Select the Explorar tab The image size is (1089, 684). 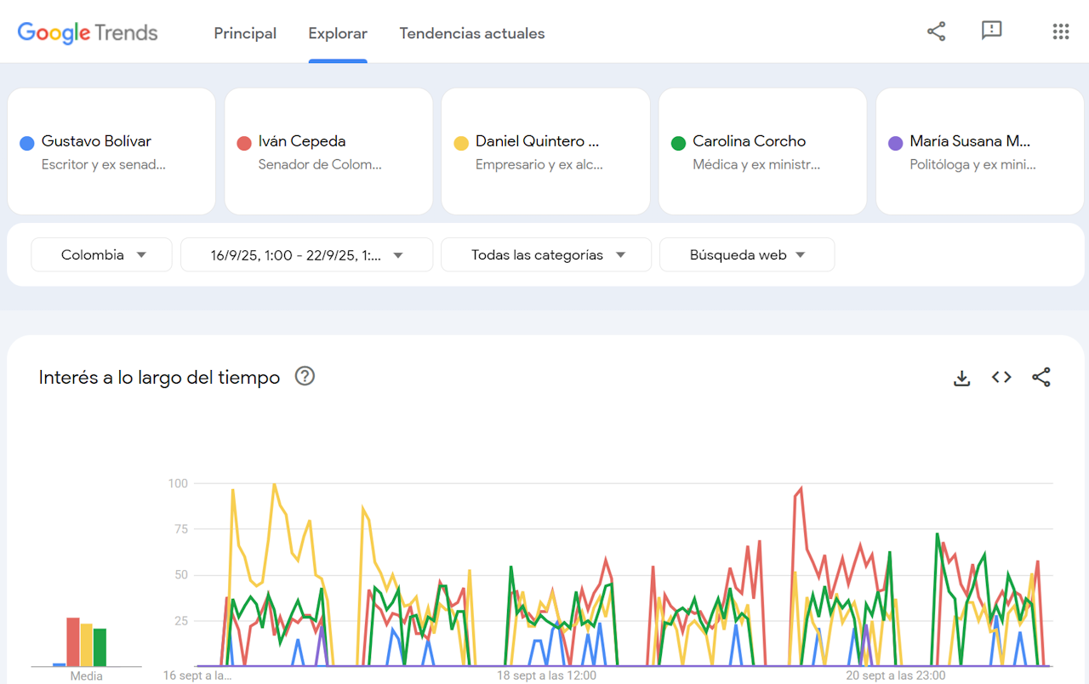[338, 34]
